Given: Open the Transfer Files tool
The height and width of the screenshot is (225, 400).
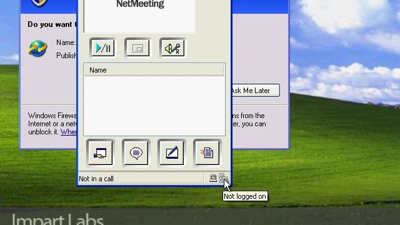Looking at the screenshot, I should pyautogui.click(x=207, y=152).
